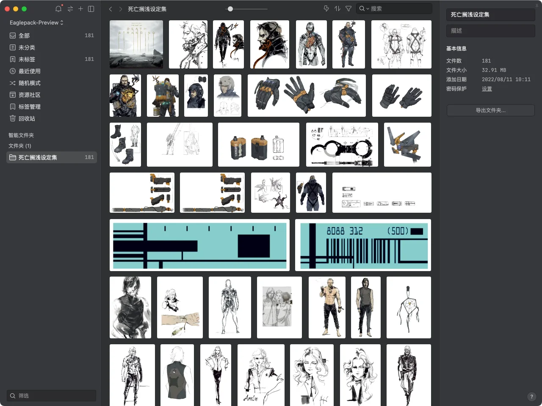Click the folder name field in inspector
Image resolution: width=542 pixels, height=406 pixels.
click(490, 14)
